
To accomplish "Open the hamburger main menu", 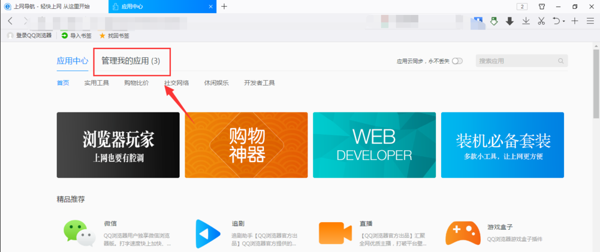I will pyautogui.click(x=590, y=21).
